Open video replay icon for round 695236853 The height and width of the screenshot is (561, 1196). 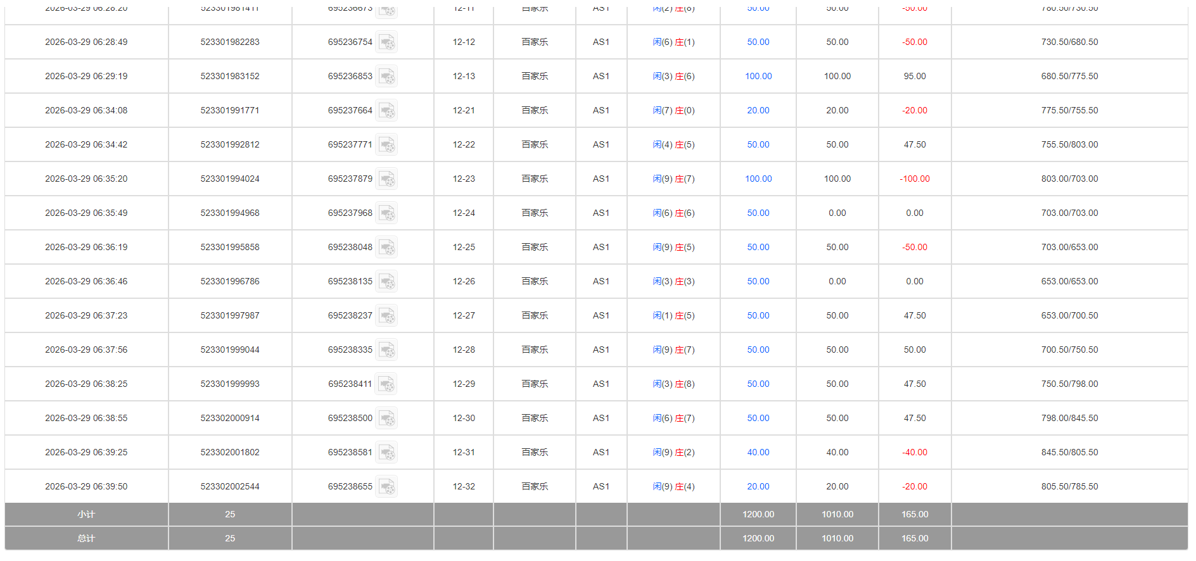click(386, 77)
